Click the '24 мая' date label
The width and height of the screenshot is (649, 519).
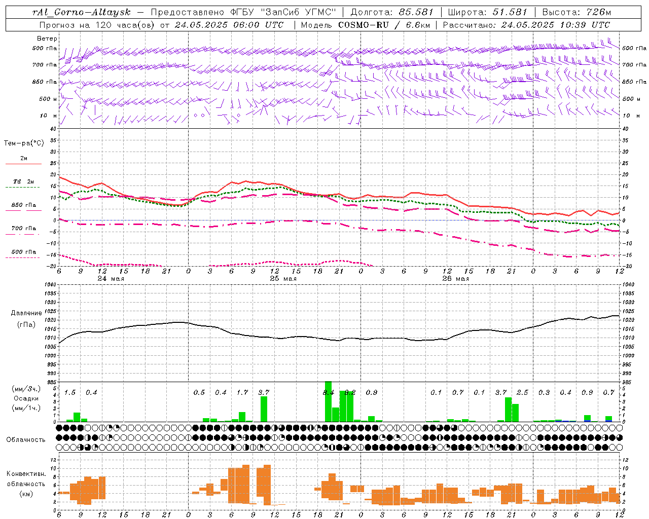tap(111, 278)
